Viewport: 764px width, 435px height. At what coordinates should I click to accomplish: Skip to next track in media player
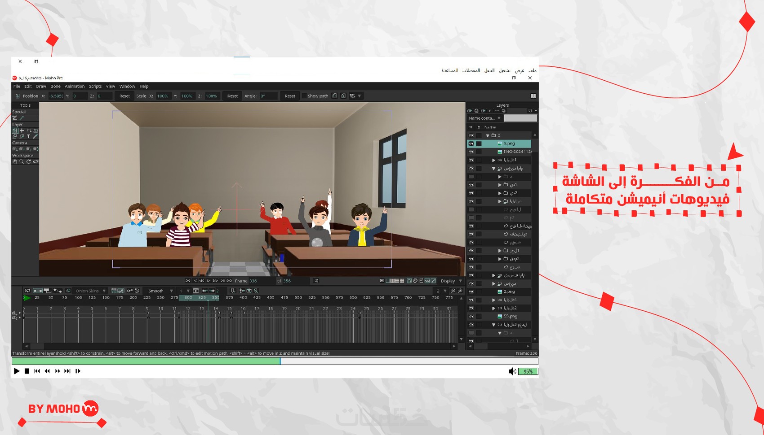[67, 371]
